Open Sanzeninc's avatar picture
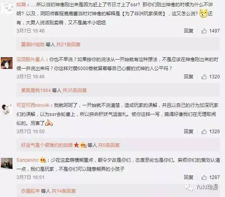This screenshot has width=225, height=197. (x=7, y=163)
